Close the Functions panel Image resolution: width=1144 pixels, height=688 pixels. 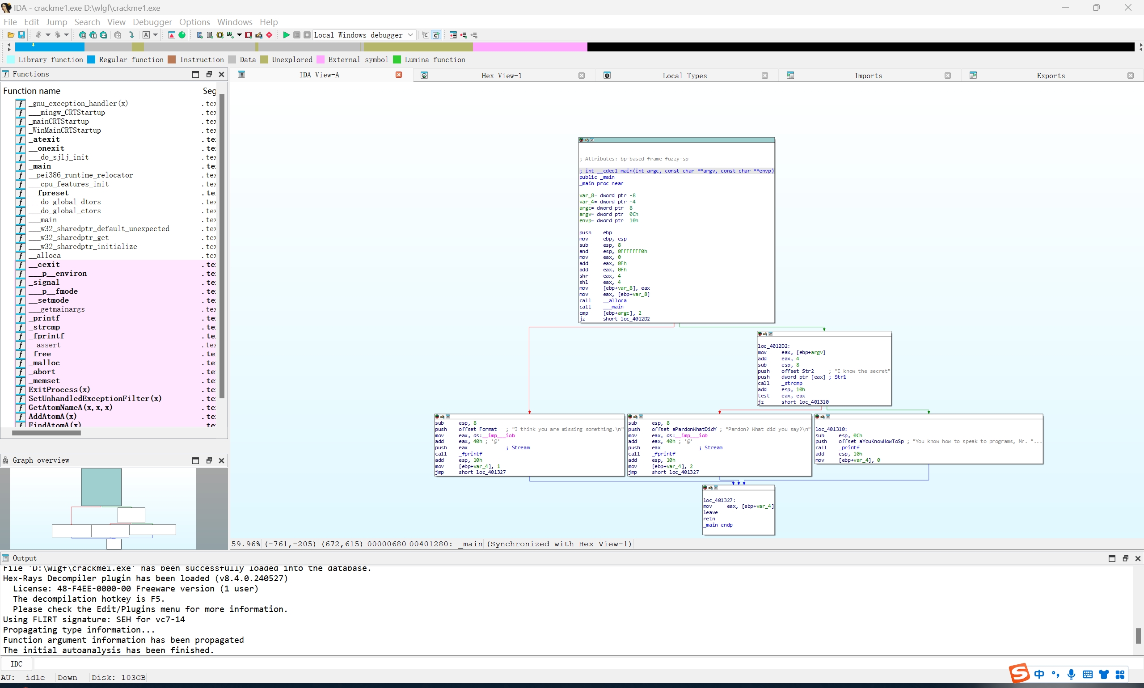[221, 74]
